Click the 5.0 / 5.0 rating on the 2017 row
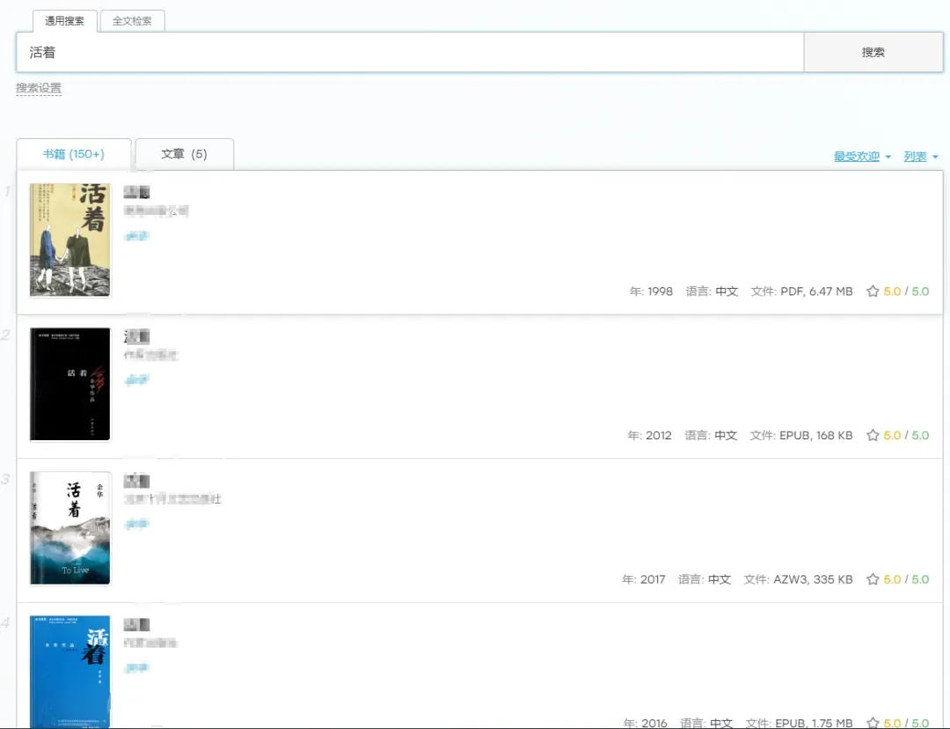This screenshot has height=729, width=950. (x=906, y=579)
